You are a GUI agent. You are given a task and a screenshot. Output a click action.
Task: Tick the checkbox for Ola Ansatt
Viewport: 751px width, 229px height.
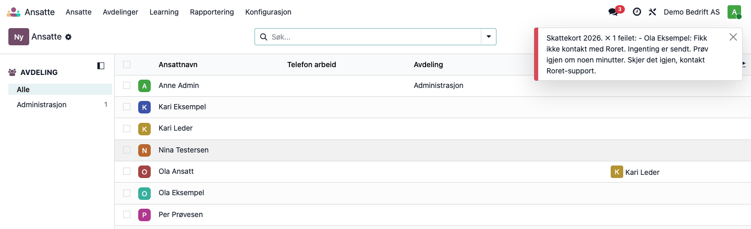(127, 171)
